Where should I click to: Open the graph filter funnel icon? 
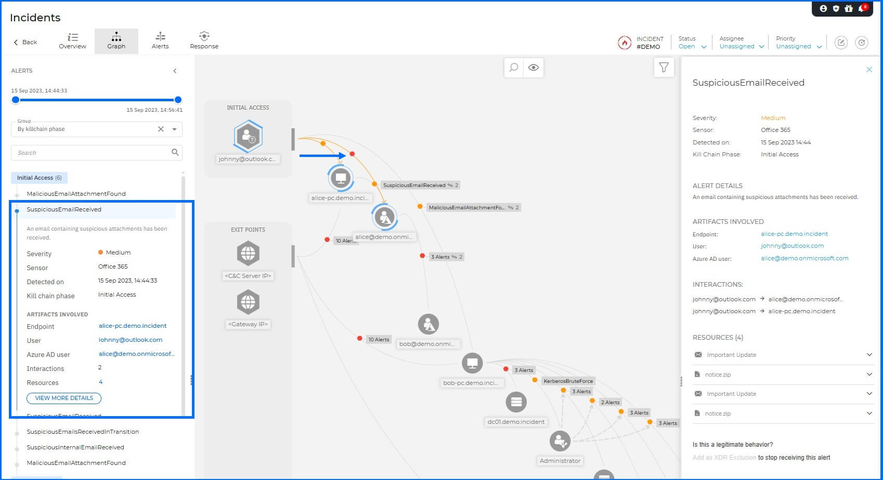tap(664, 67)
